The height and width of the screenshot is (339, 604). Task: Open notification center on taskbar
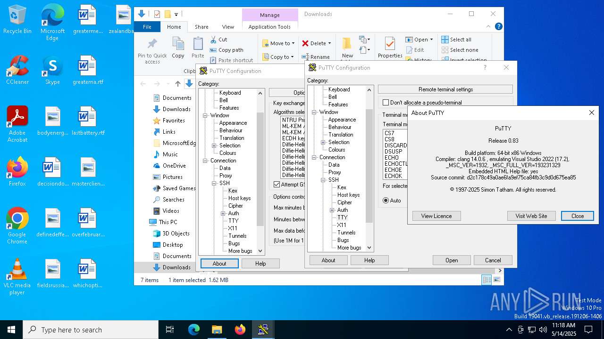(x=588, y=330)
